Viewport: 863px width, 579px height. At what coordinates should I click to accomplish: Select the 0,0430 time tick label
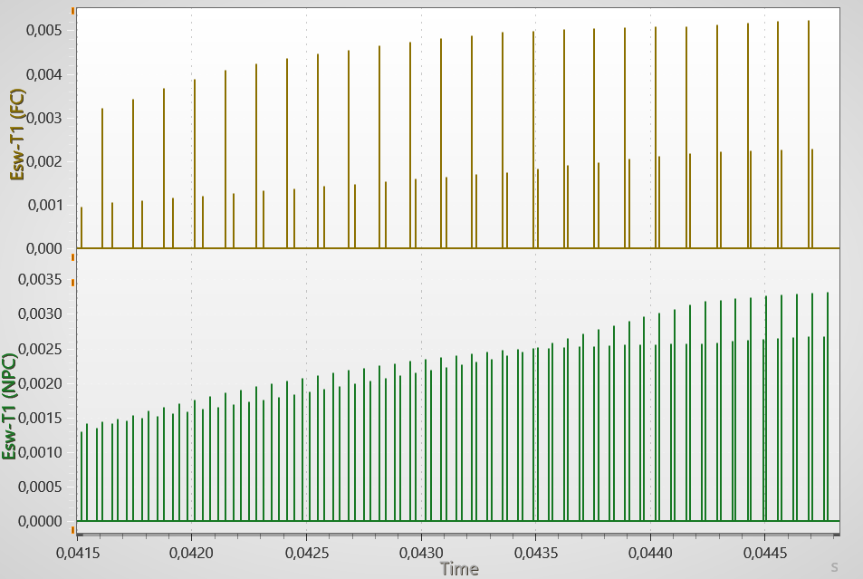click(x=420, y=550)
